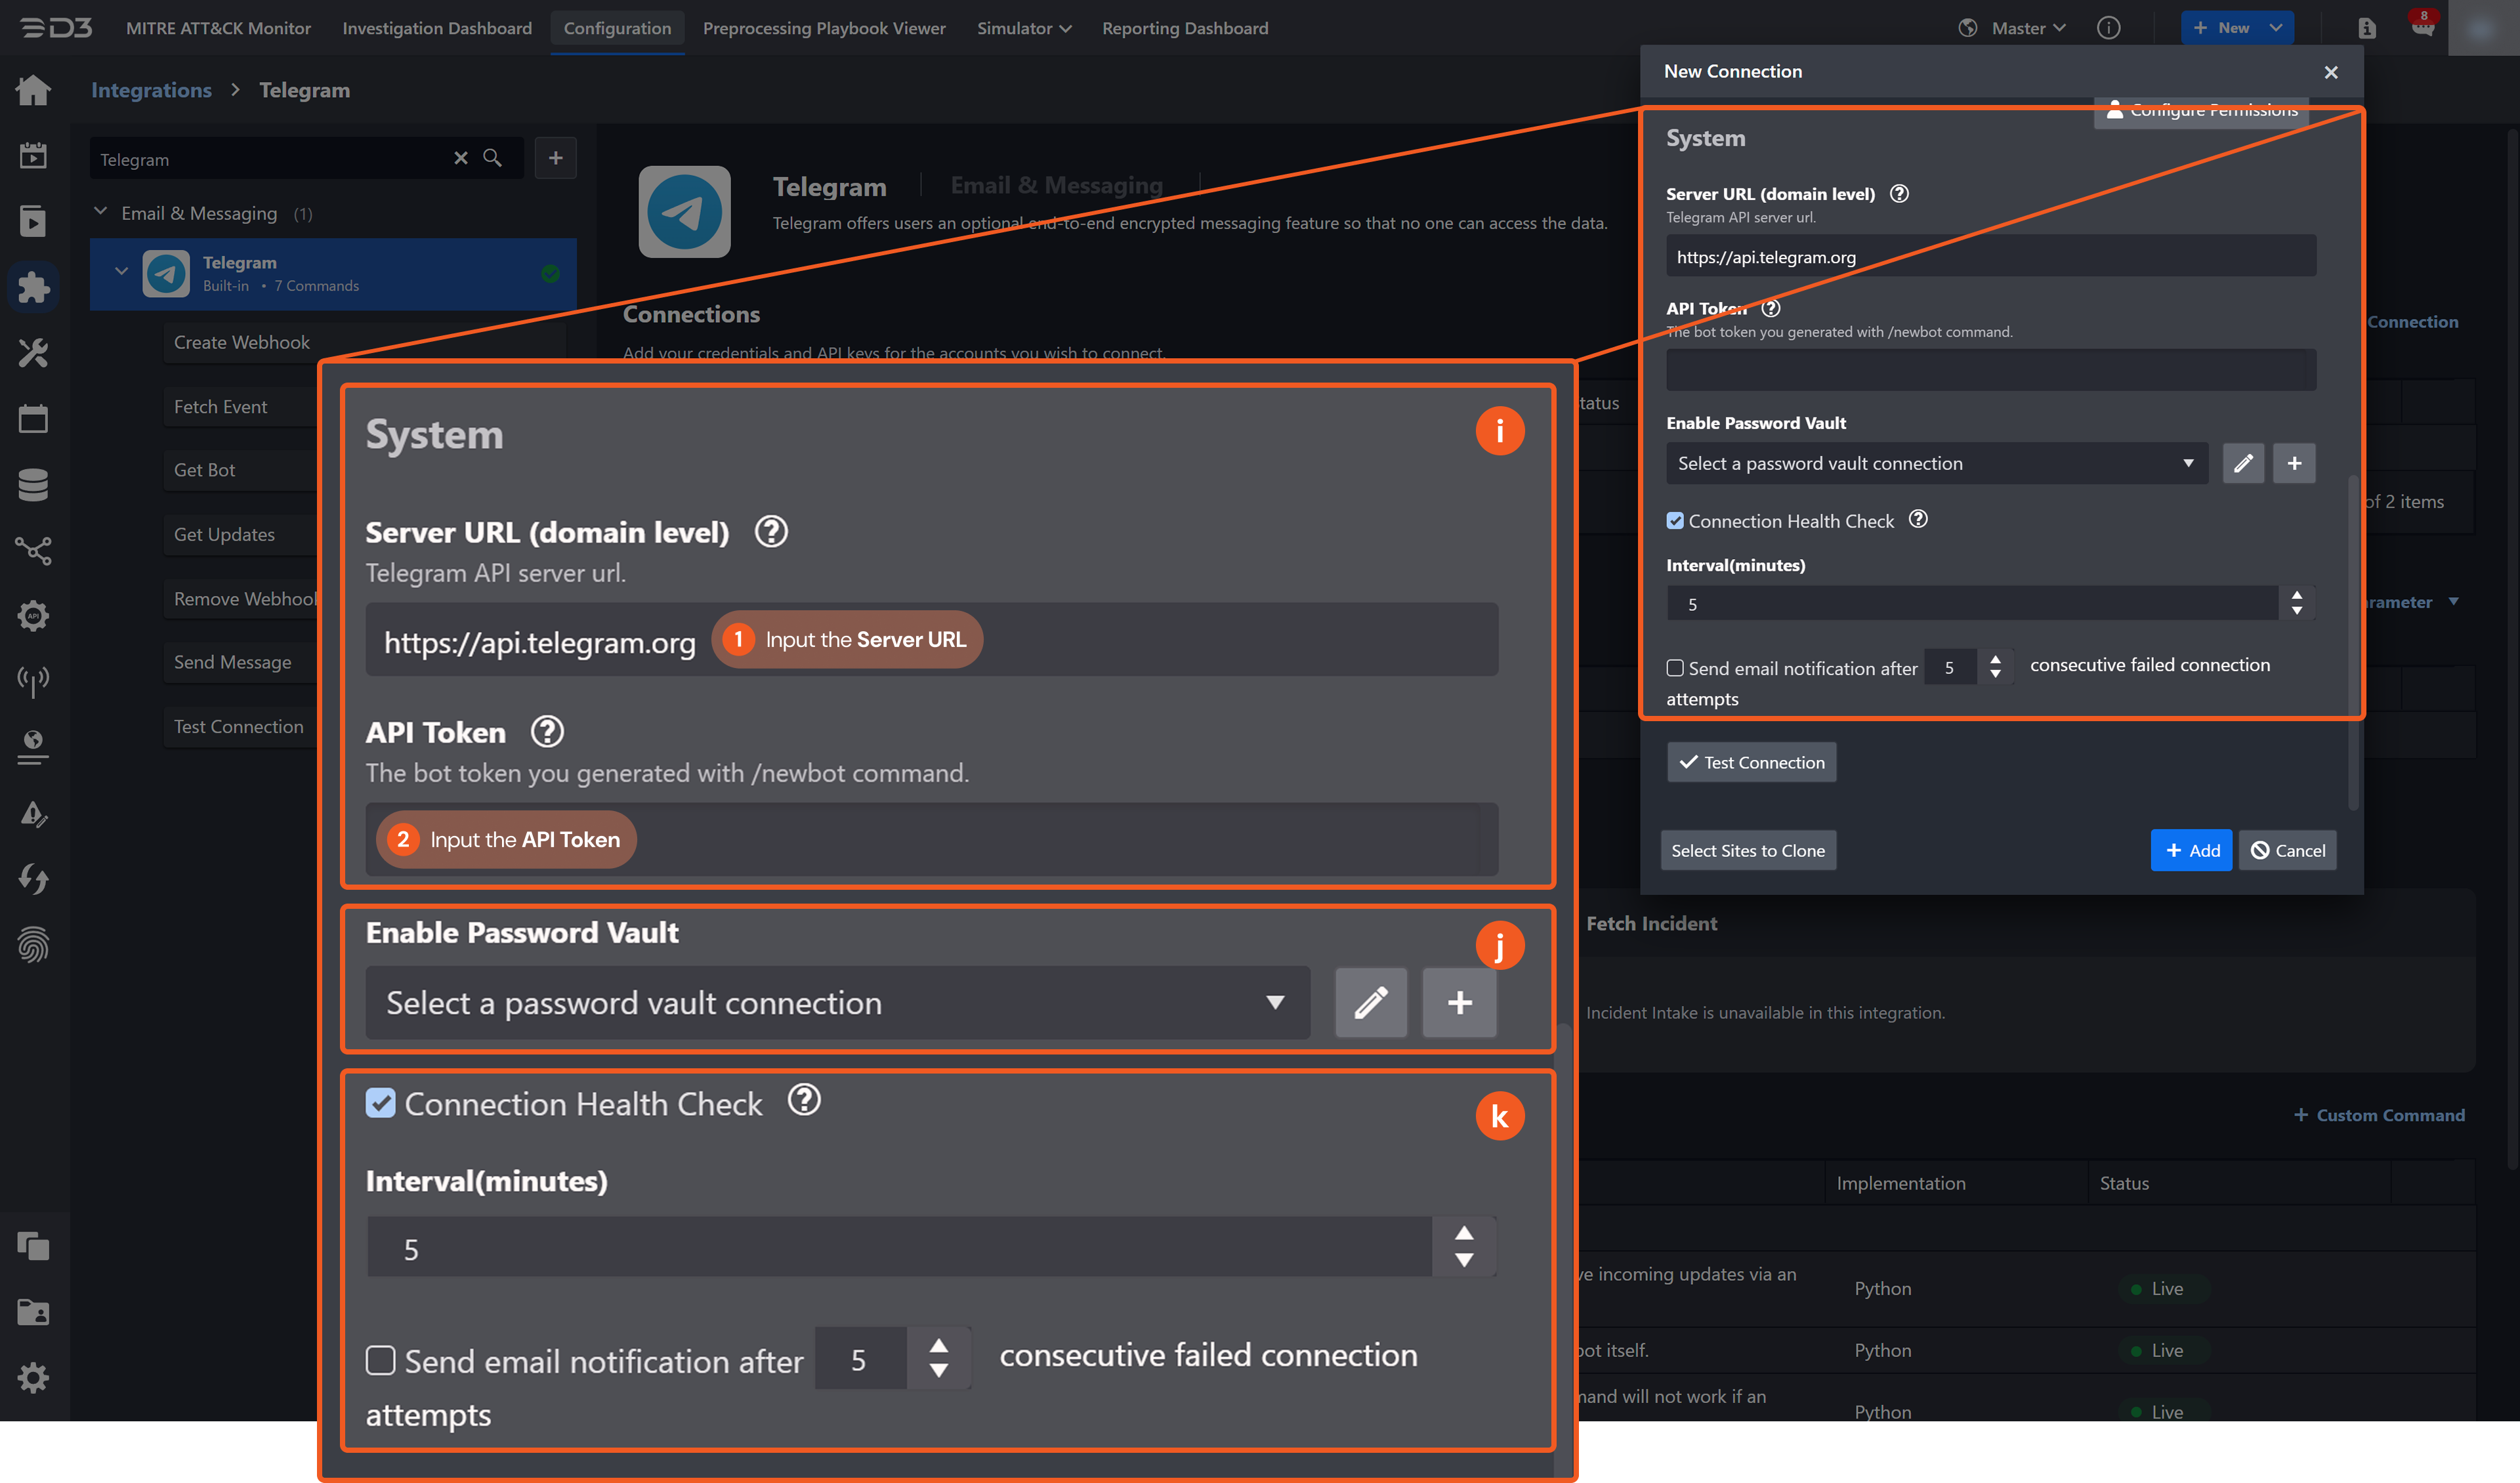Open the database stack sidebar icon
The image size is (2520, 1483).
pos(33,484)
